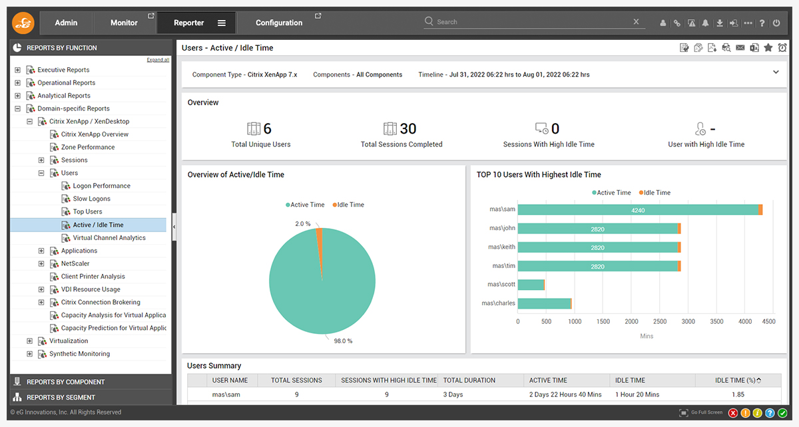799x427 pixels.
Task: Expand the Analytical Reports node
Action: [18, 96]
